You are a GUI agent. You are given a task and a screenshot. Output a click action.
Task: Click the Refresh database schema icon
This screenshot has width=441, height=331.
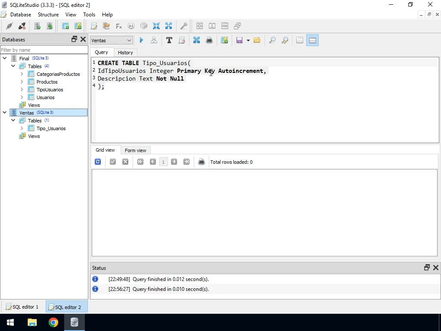[50, 26]
